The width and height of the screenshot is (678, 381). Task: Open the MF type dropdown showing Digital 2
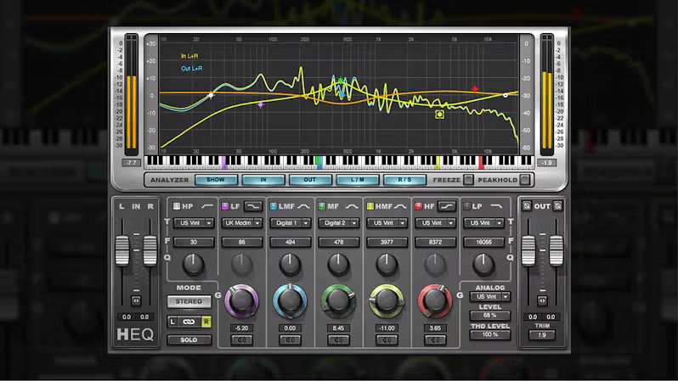click(x=338, y=223)
